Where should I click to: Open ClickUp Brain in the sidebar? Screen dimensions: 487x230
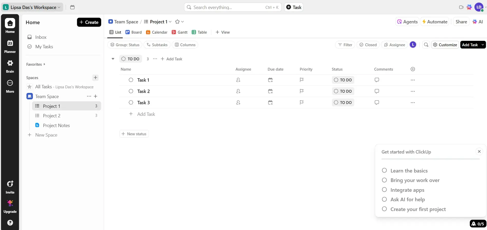click(10, 66)
